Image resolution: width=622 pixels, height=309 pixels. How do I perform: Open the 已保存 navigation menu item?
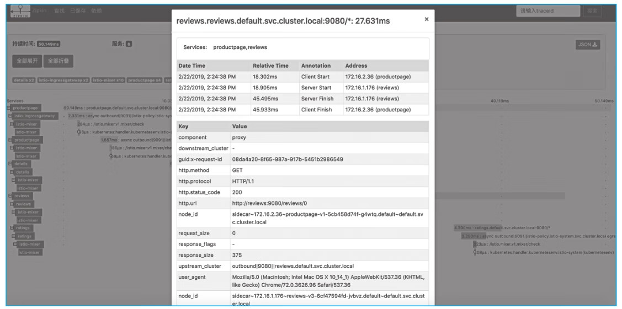(x=77, y=11)
